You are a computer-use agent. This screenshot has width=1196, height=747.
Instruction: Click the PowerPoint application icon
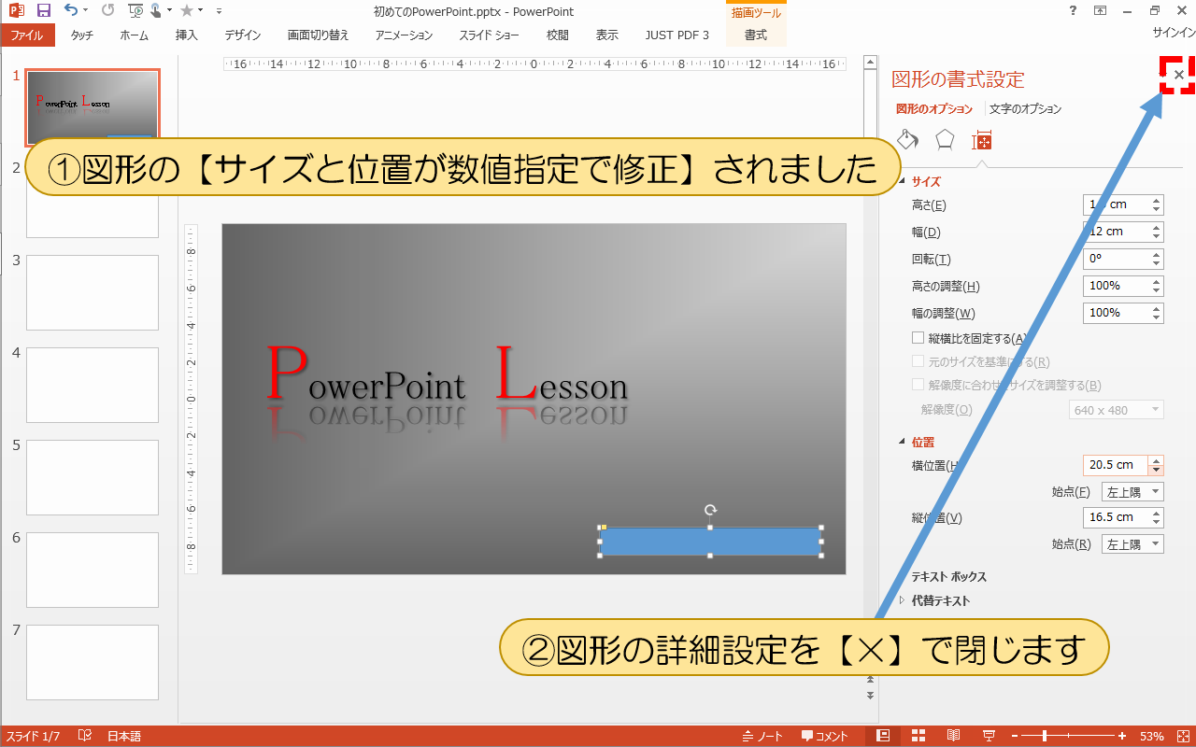point(16,11)
